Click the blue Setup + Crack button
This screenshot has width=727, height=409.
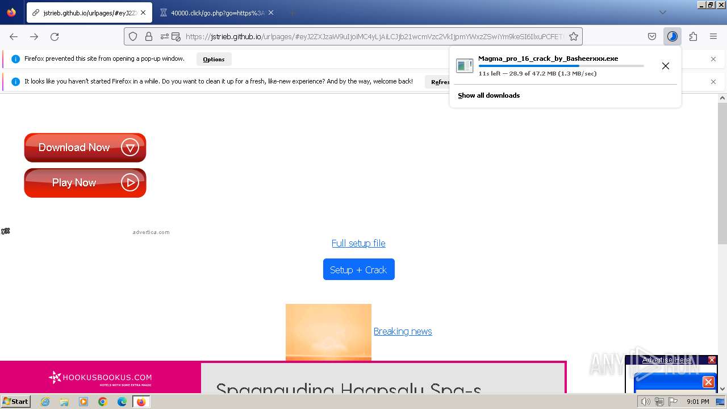(x=359, y=270)
